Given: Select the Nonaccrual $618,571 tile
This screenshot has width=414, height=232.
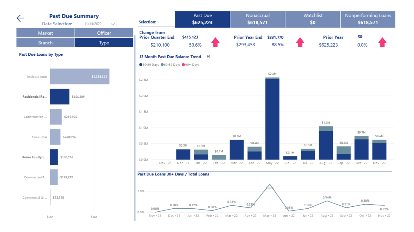Looking at the screenshot, I should [257, 19].
